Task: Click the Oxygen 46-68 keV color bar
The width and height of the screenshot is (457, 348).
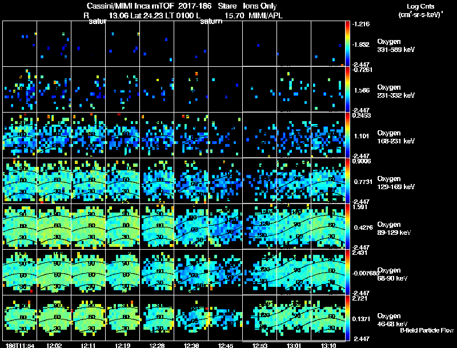Action: (x=347, y=318)
